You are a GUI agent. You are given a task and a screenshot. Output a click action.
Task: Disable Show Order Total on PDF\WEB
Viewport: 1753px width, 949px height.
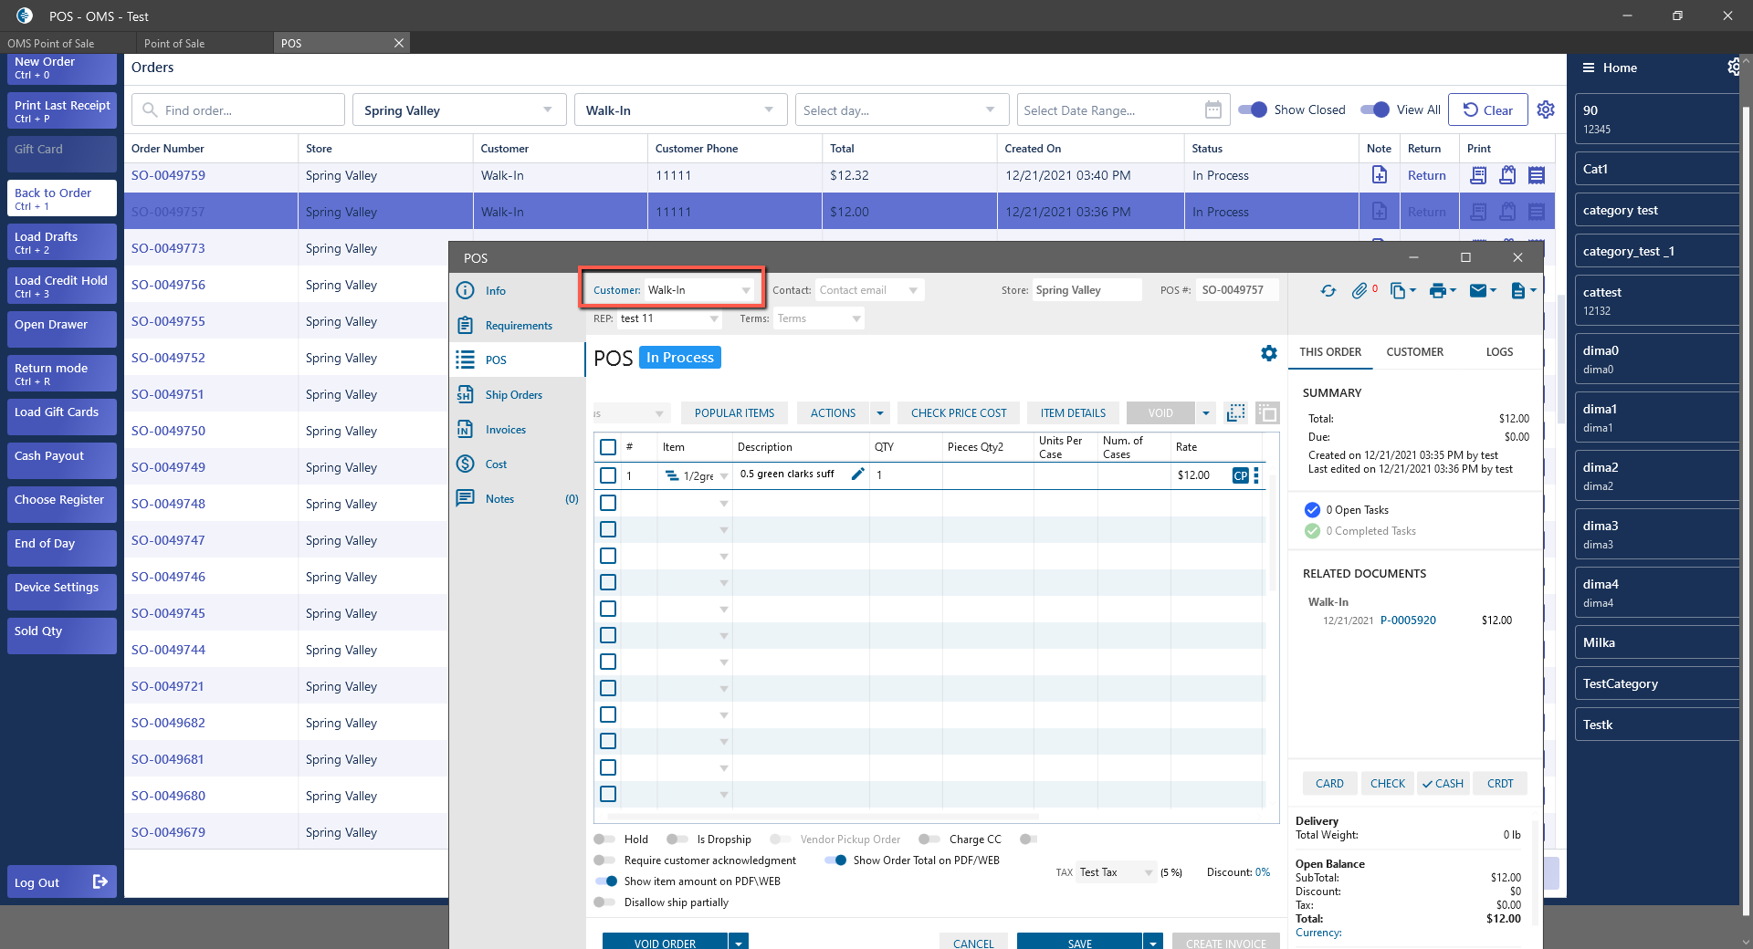click(835, 860)
